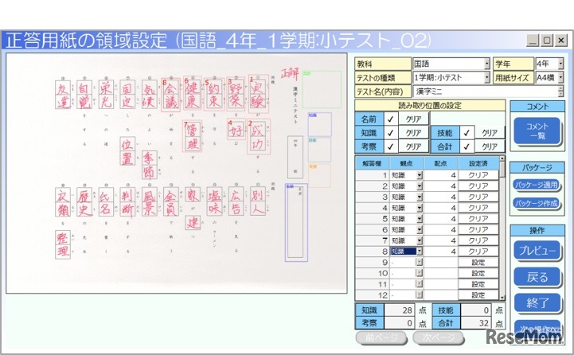Click the 配点 cell of answer row 6
Image resolution: width=574 pixels, height=355 pixels.
[441, 230]
